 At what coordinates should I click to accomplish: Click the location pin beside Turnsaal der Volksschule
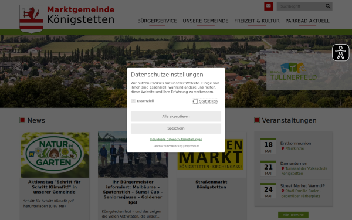[283, 168]
